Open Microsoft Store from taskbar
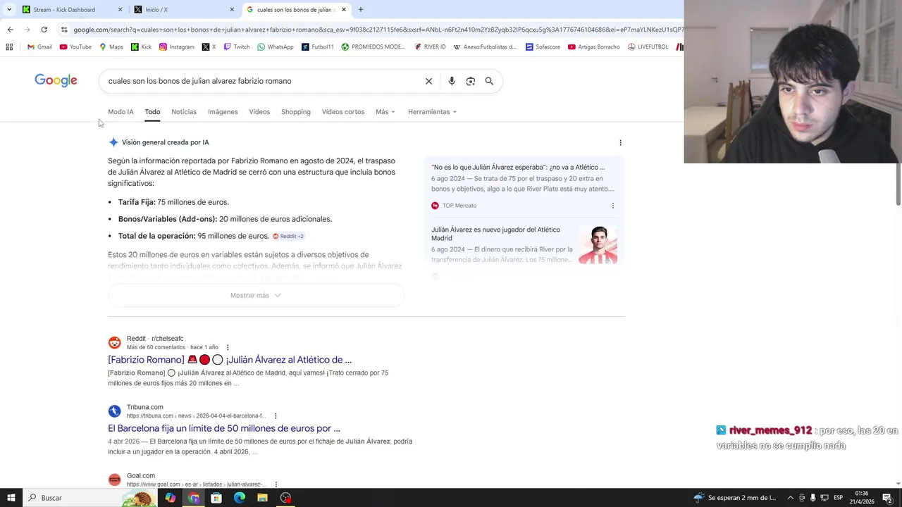This screenshot has height=507, width=902. coord(216,498)
